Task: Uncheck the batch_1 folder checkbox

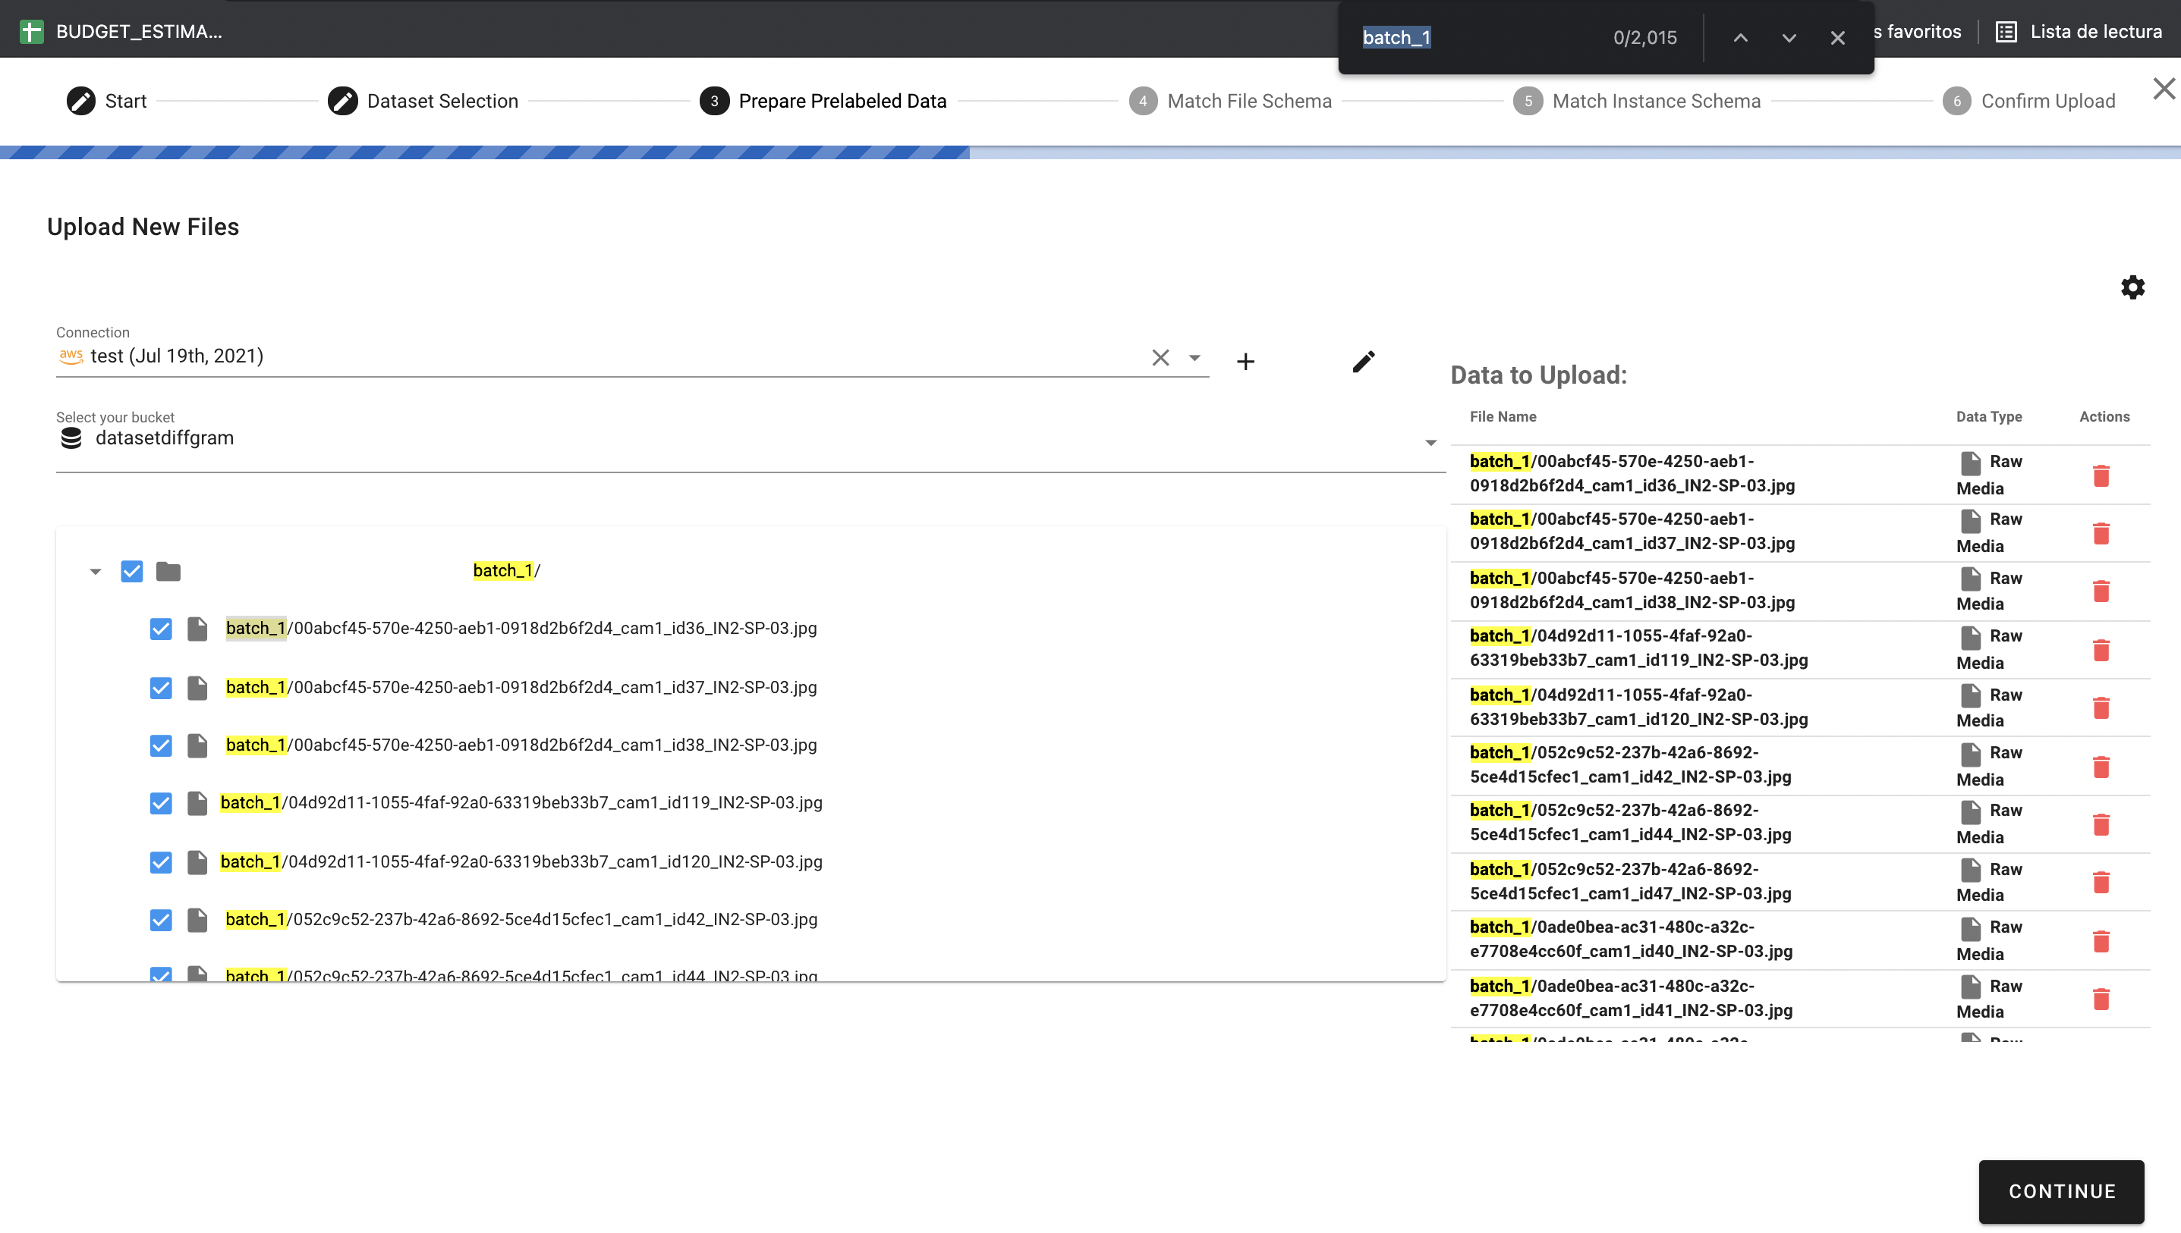Action: pyautogui.click(x=131, y=572)
